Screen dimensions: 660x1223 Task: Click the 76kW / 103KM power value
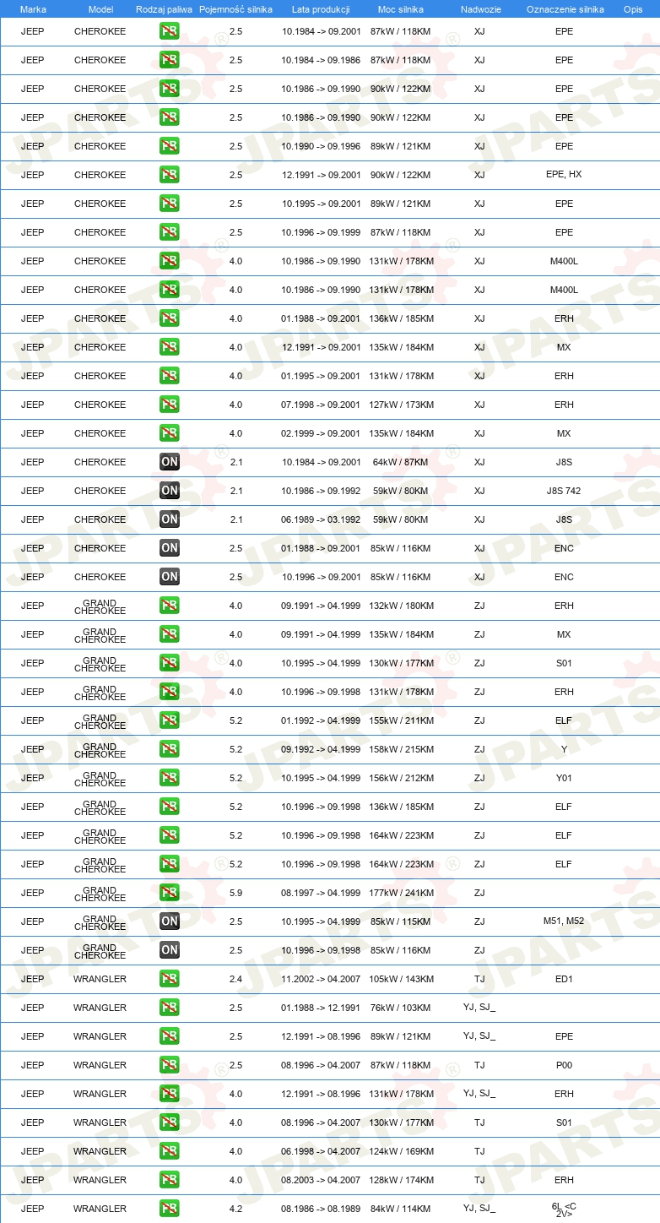[x=401, y=1008]
